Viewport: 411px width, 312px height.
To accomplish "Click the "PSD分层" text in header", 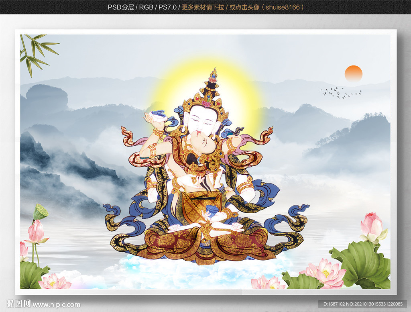I will click(121, 7).
